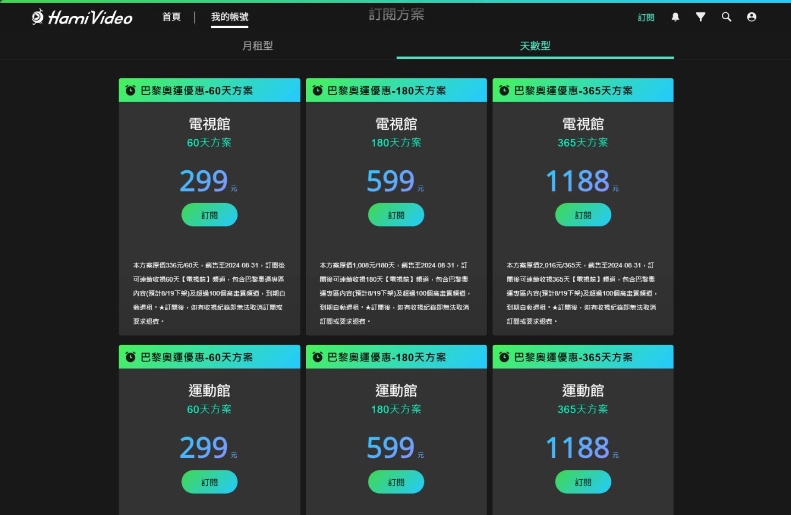Open 我的帳號 in top navigation
Screen dimensions: 791x515
230,17
